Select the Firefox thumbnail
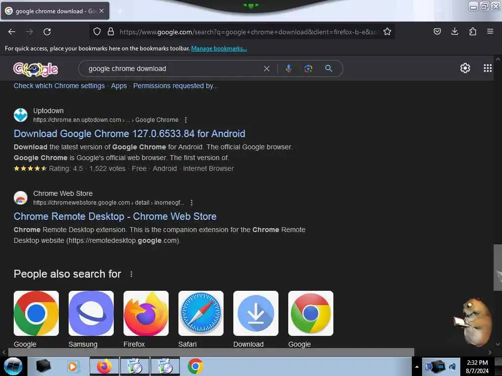The height and width of the screenshot is (376, 502). point(146,313)
